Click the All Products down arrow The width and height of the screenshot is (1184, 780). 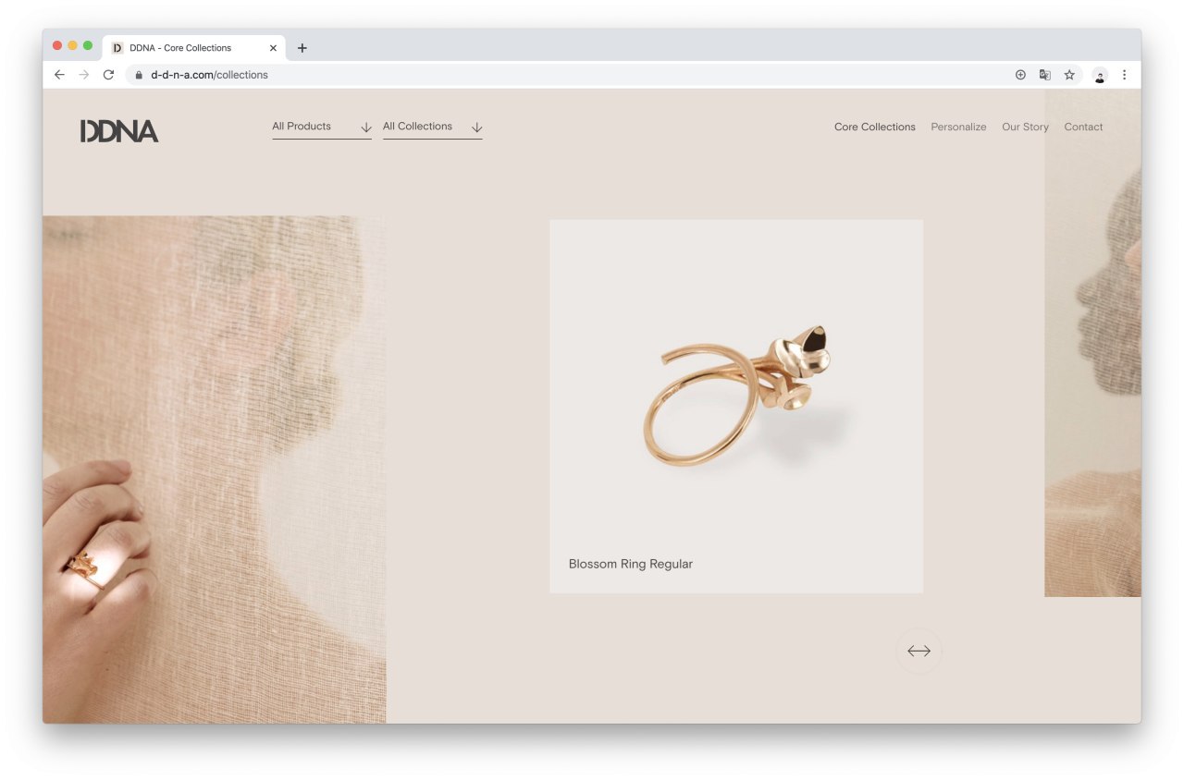[365, 128]
